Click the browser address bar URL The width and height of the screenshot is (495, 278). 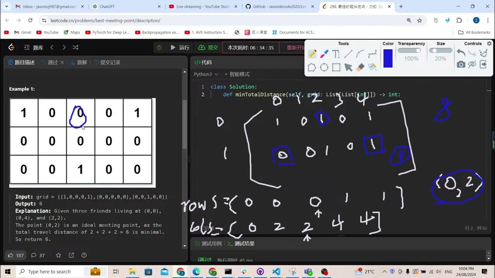pyautogui.click(x=105, y=20)
